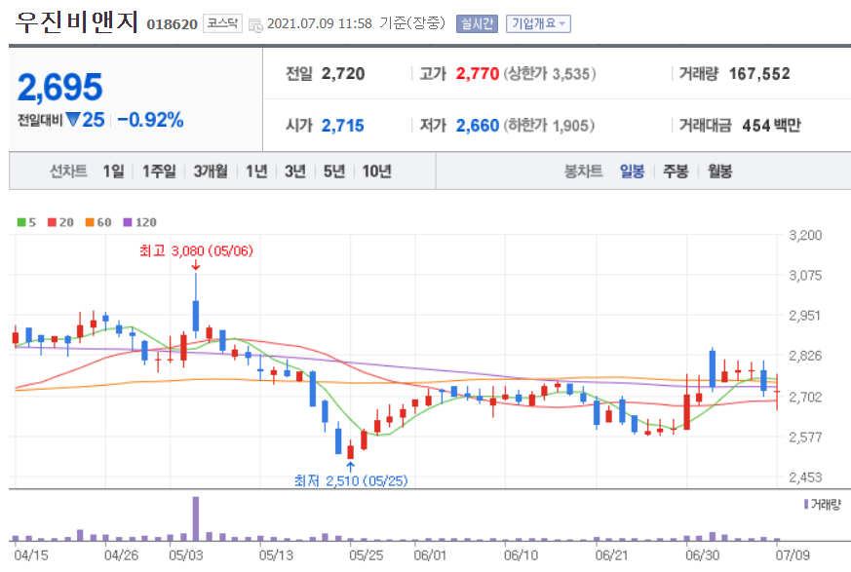851x572 pixels.
Task: Click the 05/03 date label on the axis
Action: (x=185, y=555)
